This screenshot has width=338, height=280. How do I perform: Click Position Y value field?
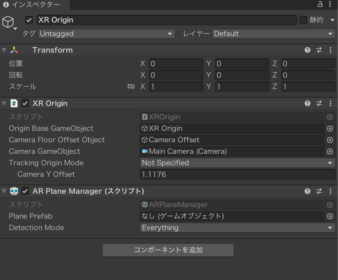pyautogui.click(x=242, y=64)
